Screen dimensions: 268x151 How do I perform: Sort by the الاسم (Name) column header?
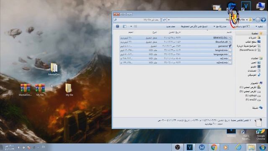[229, 32]
